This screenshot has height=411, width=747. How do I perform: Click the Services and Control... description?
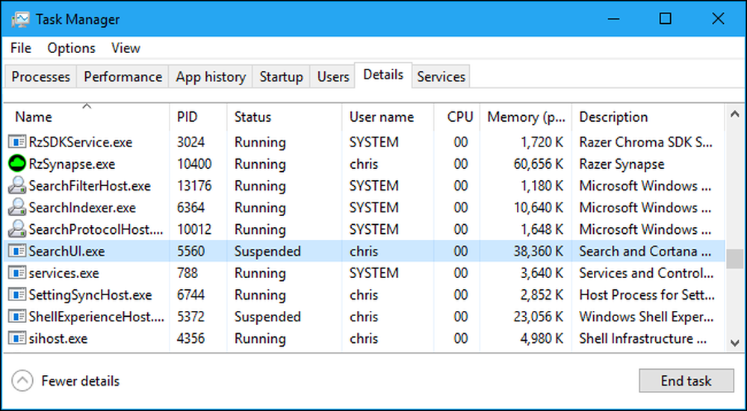point(646,274)
